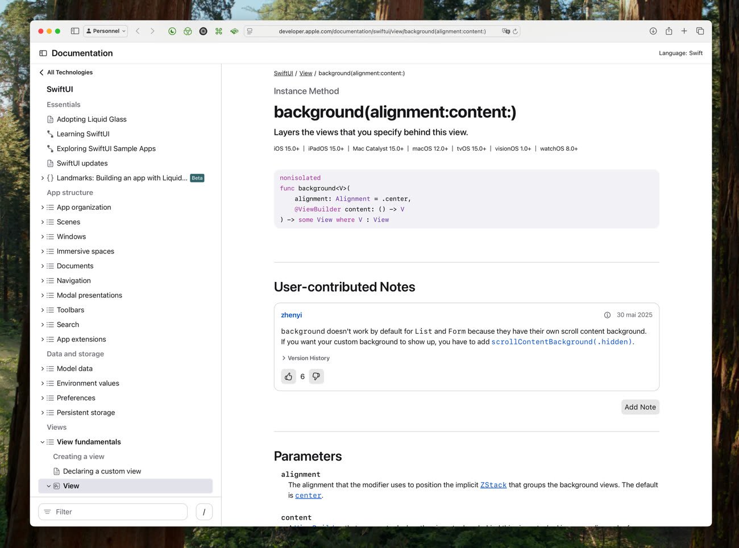The image size is (739, 548).
Task: Expand Immersive spaces section
Action: (42, 252)
